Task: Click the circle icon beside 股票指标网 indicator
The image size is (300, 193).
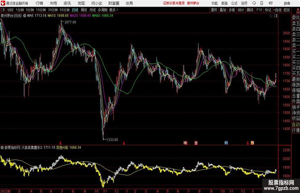Action: click(x=2, y=147)
